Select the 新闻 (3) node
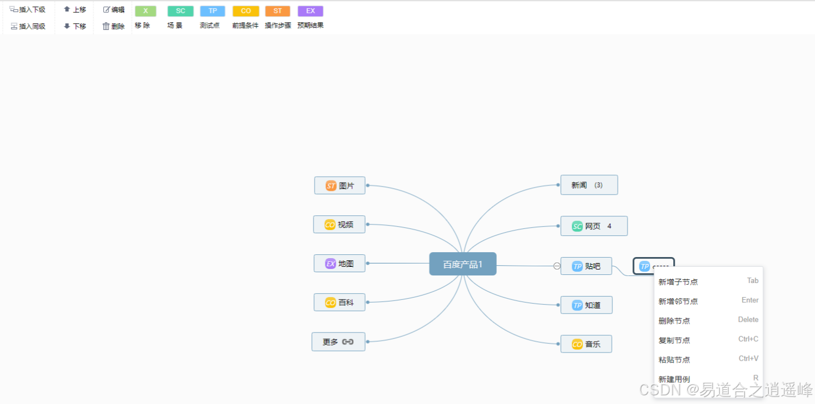The image size is (815, 404). point(589,185)
